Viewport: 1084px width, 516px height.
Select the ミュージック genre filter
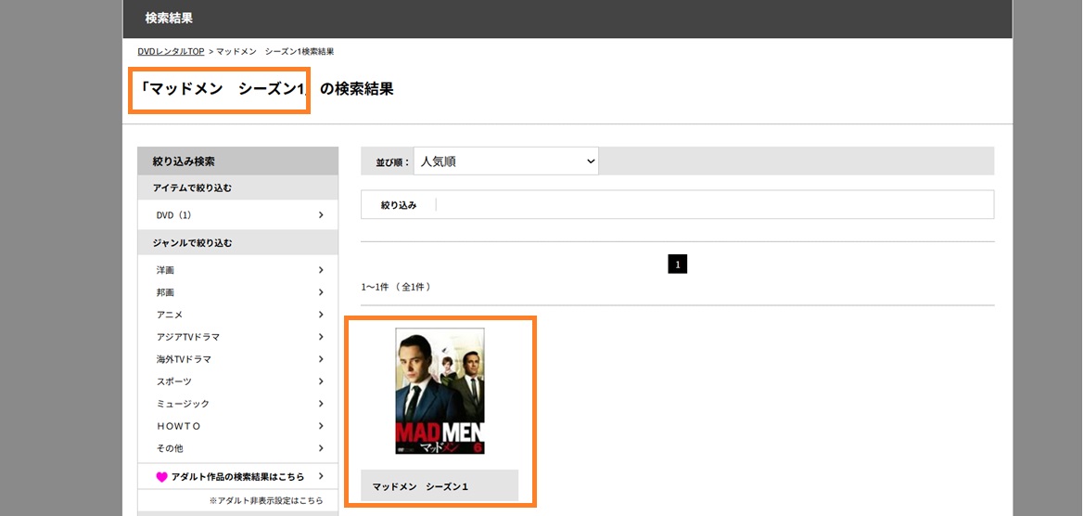coord(183,404)
